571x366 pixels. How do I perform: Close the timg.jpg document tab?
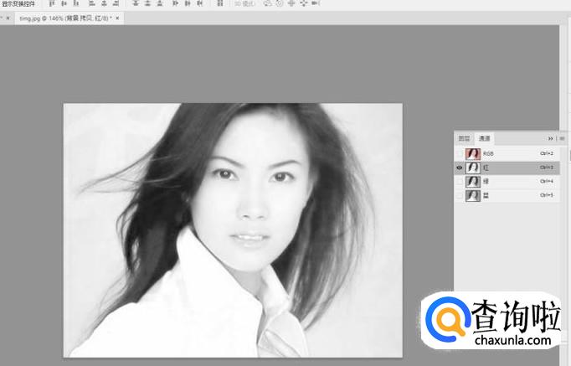[x=117, y=18]
